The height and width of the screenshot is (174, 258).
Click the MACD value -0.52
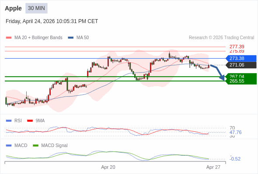coord(235,159)
